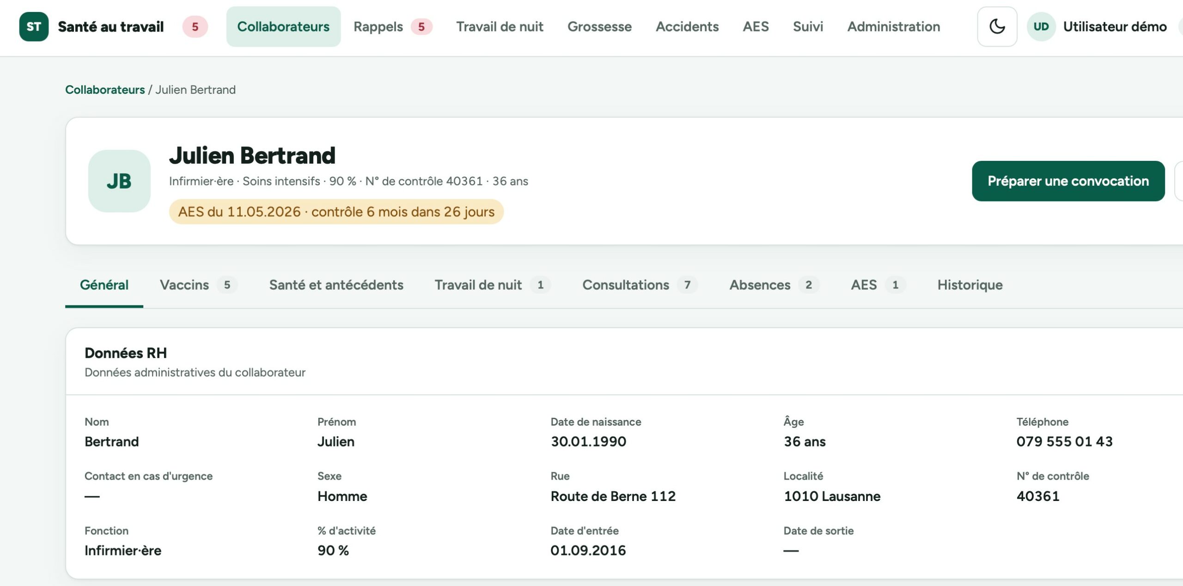
Task: Click the 90 % activity value
Action: (x=333, y=550)
